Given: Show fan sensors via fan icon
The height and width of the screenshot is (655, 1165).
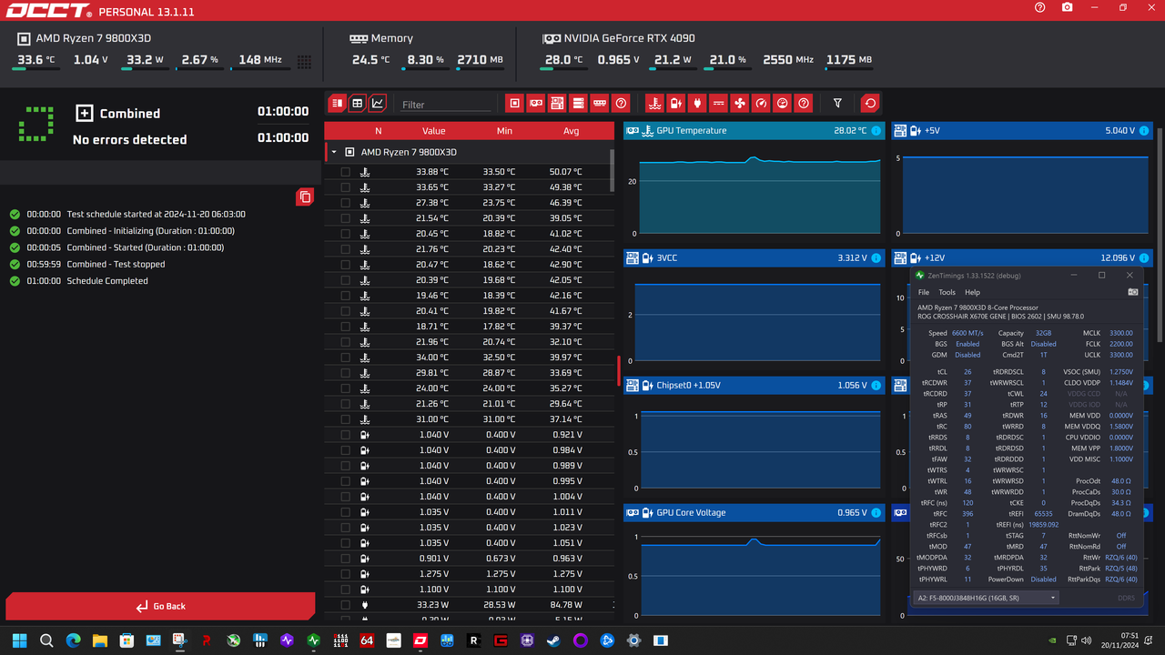Looking at the screenshot, I should coord(740,104).
